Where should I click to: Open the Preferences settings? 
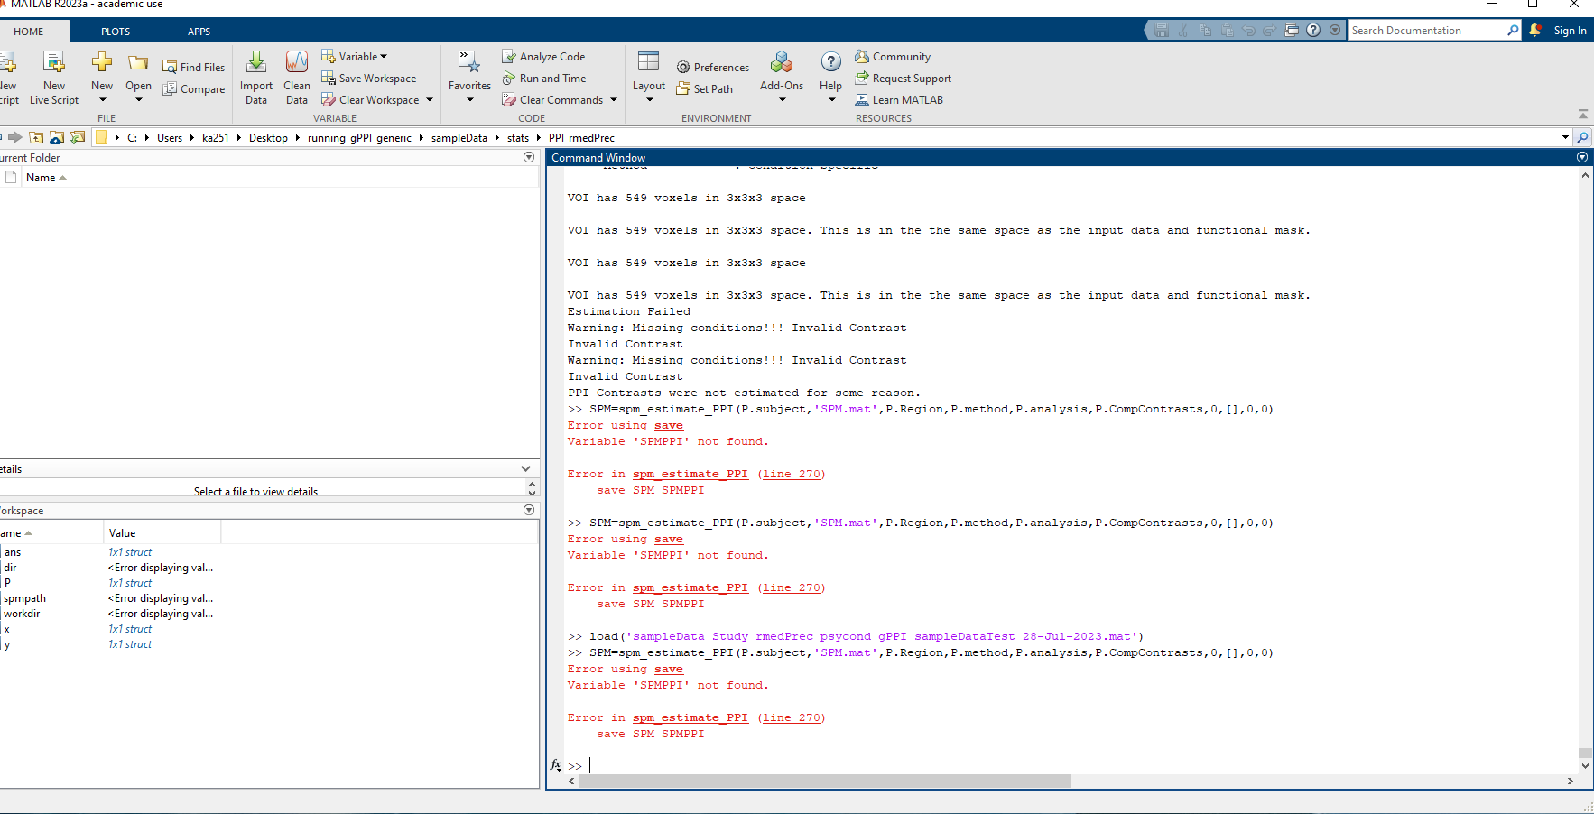[712, 68]
